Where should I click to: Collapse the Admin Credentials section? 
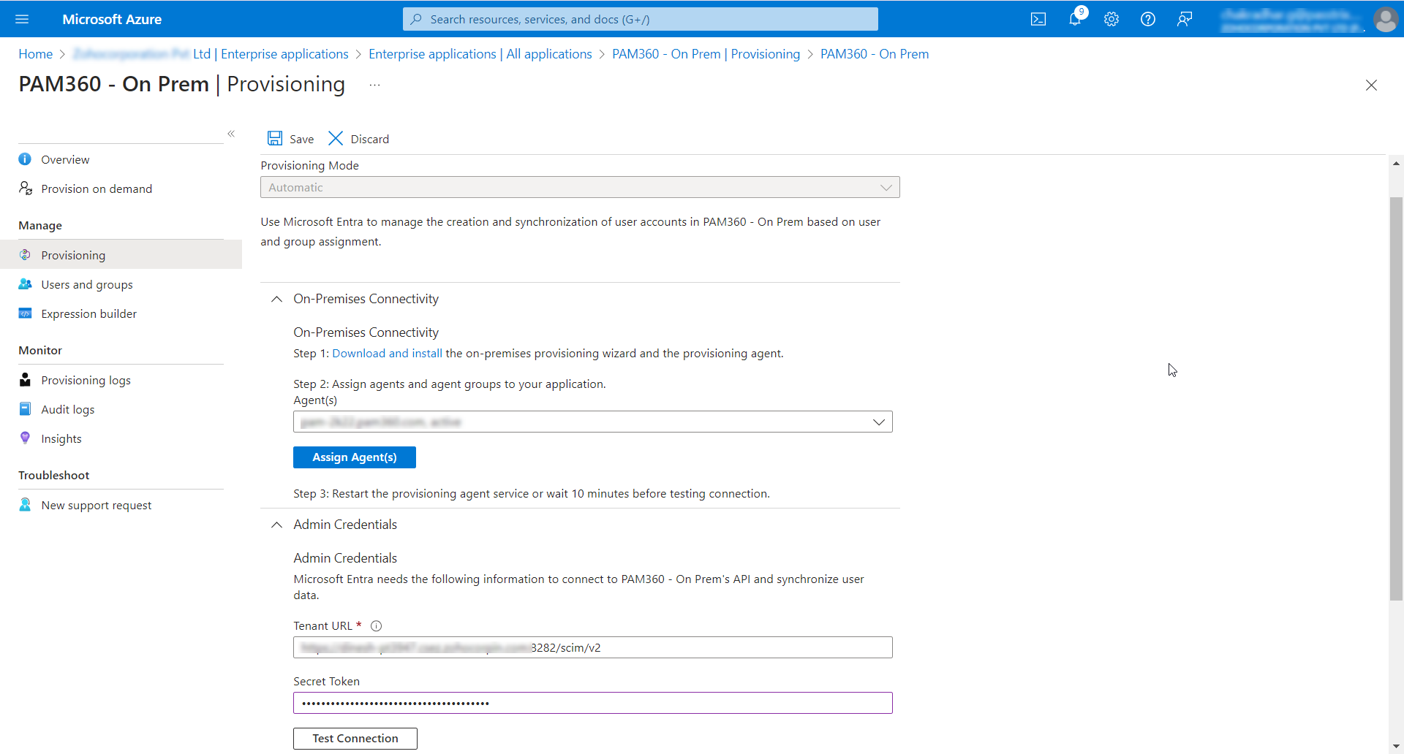[277, 525]
